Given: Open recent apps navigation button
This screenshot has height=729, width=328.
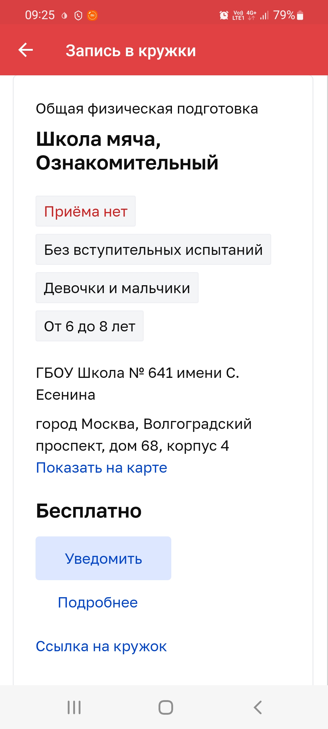Looking at the screenshot, I should [x=74, y=707].
